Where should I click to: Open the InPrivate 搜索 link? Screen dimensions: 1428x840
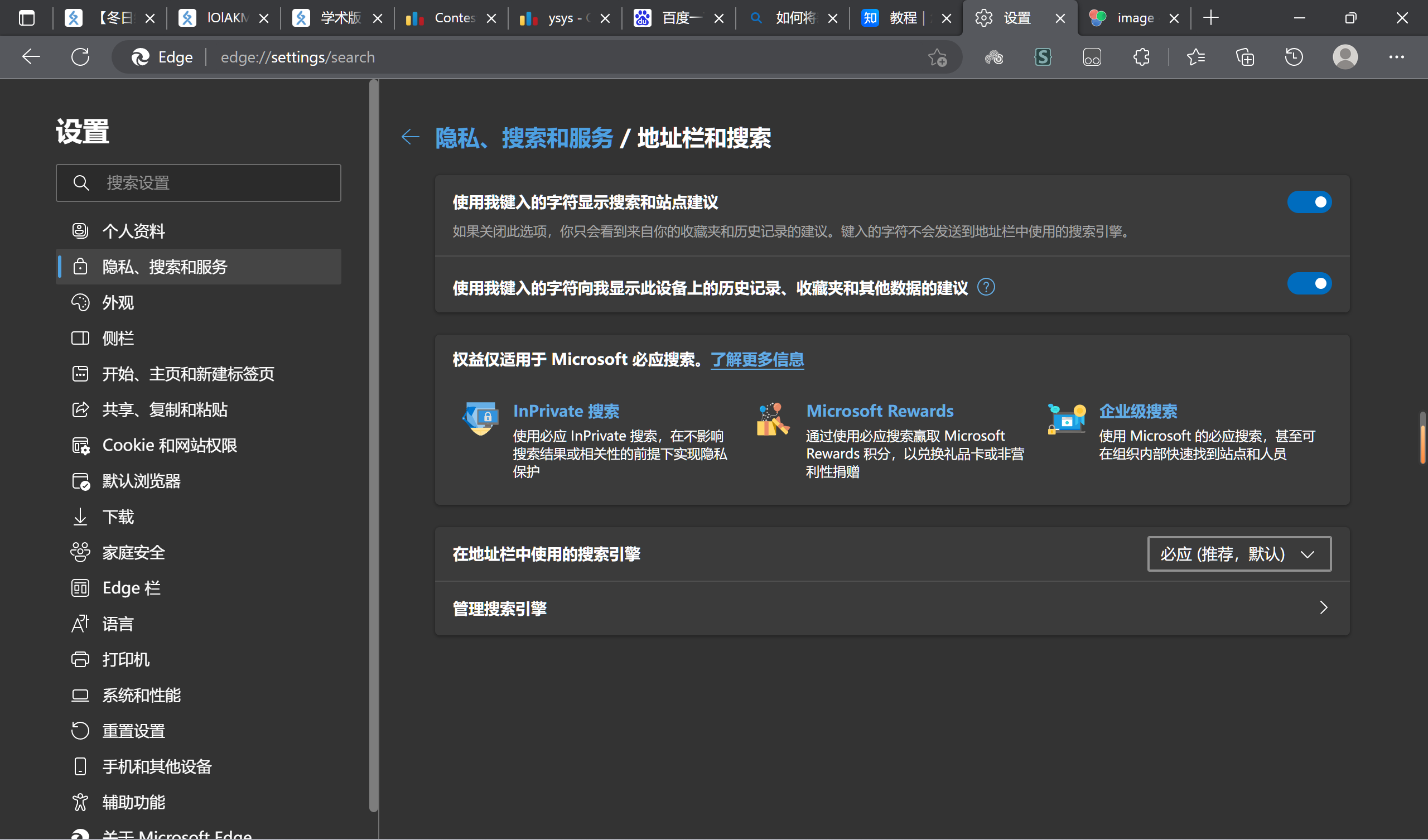click(566, 411)
